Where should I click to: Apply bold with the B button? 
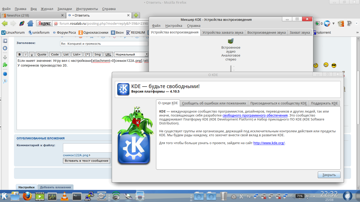coord(20,54)
